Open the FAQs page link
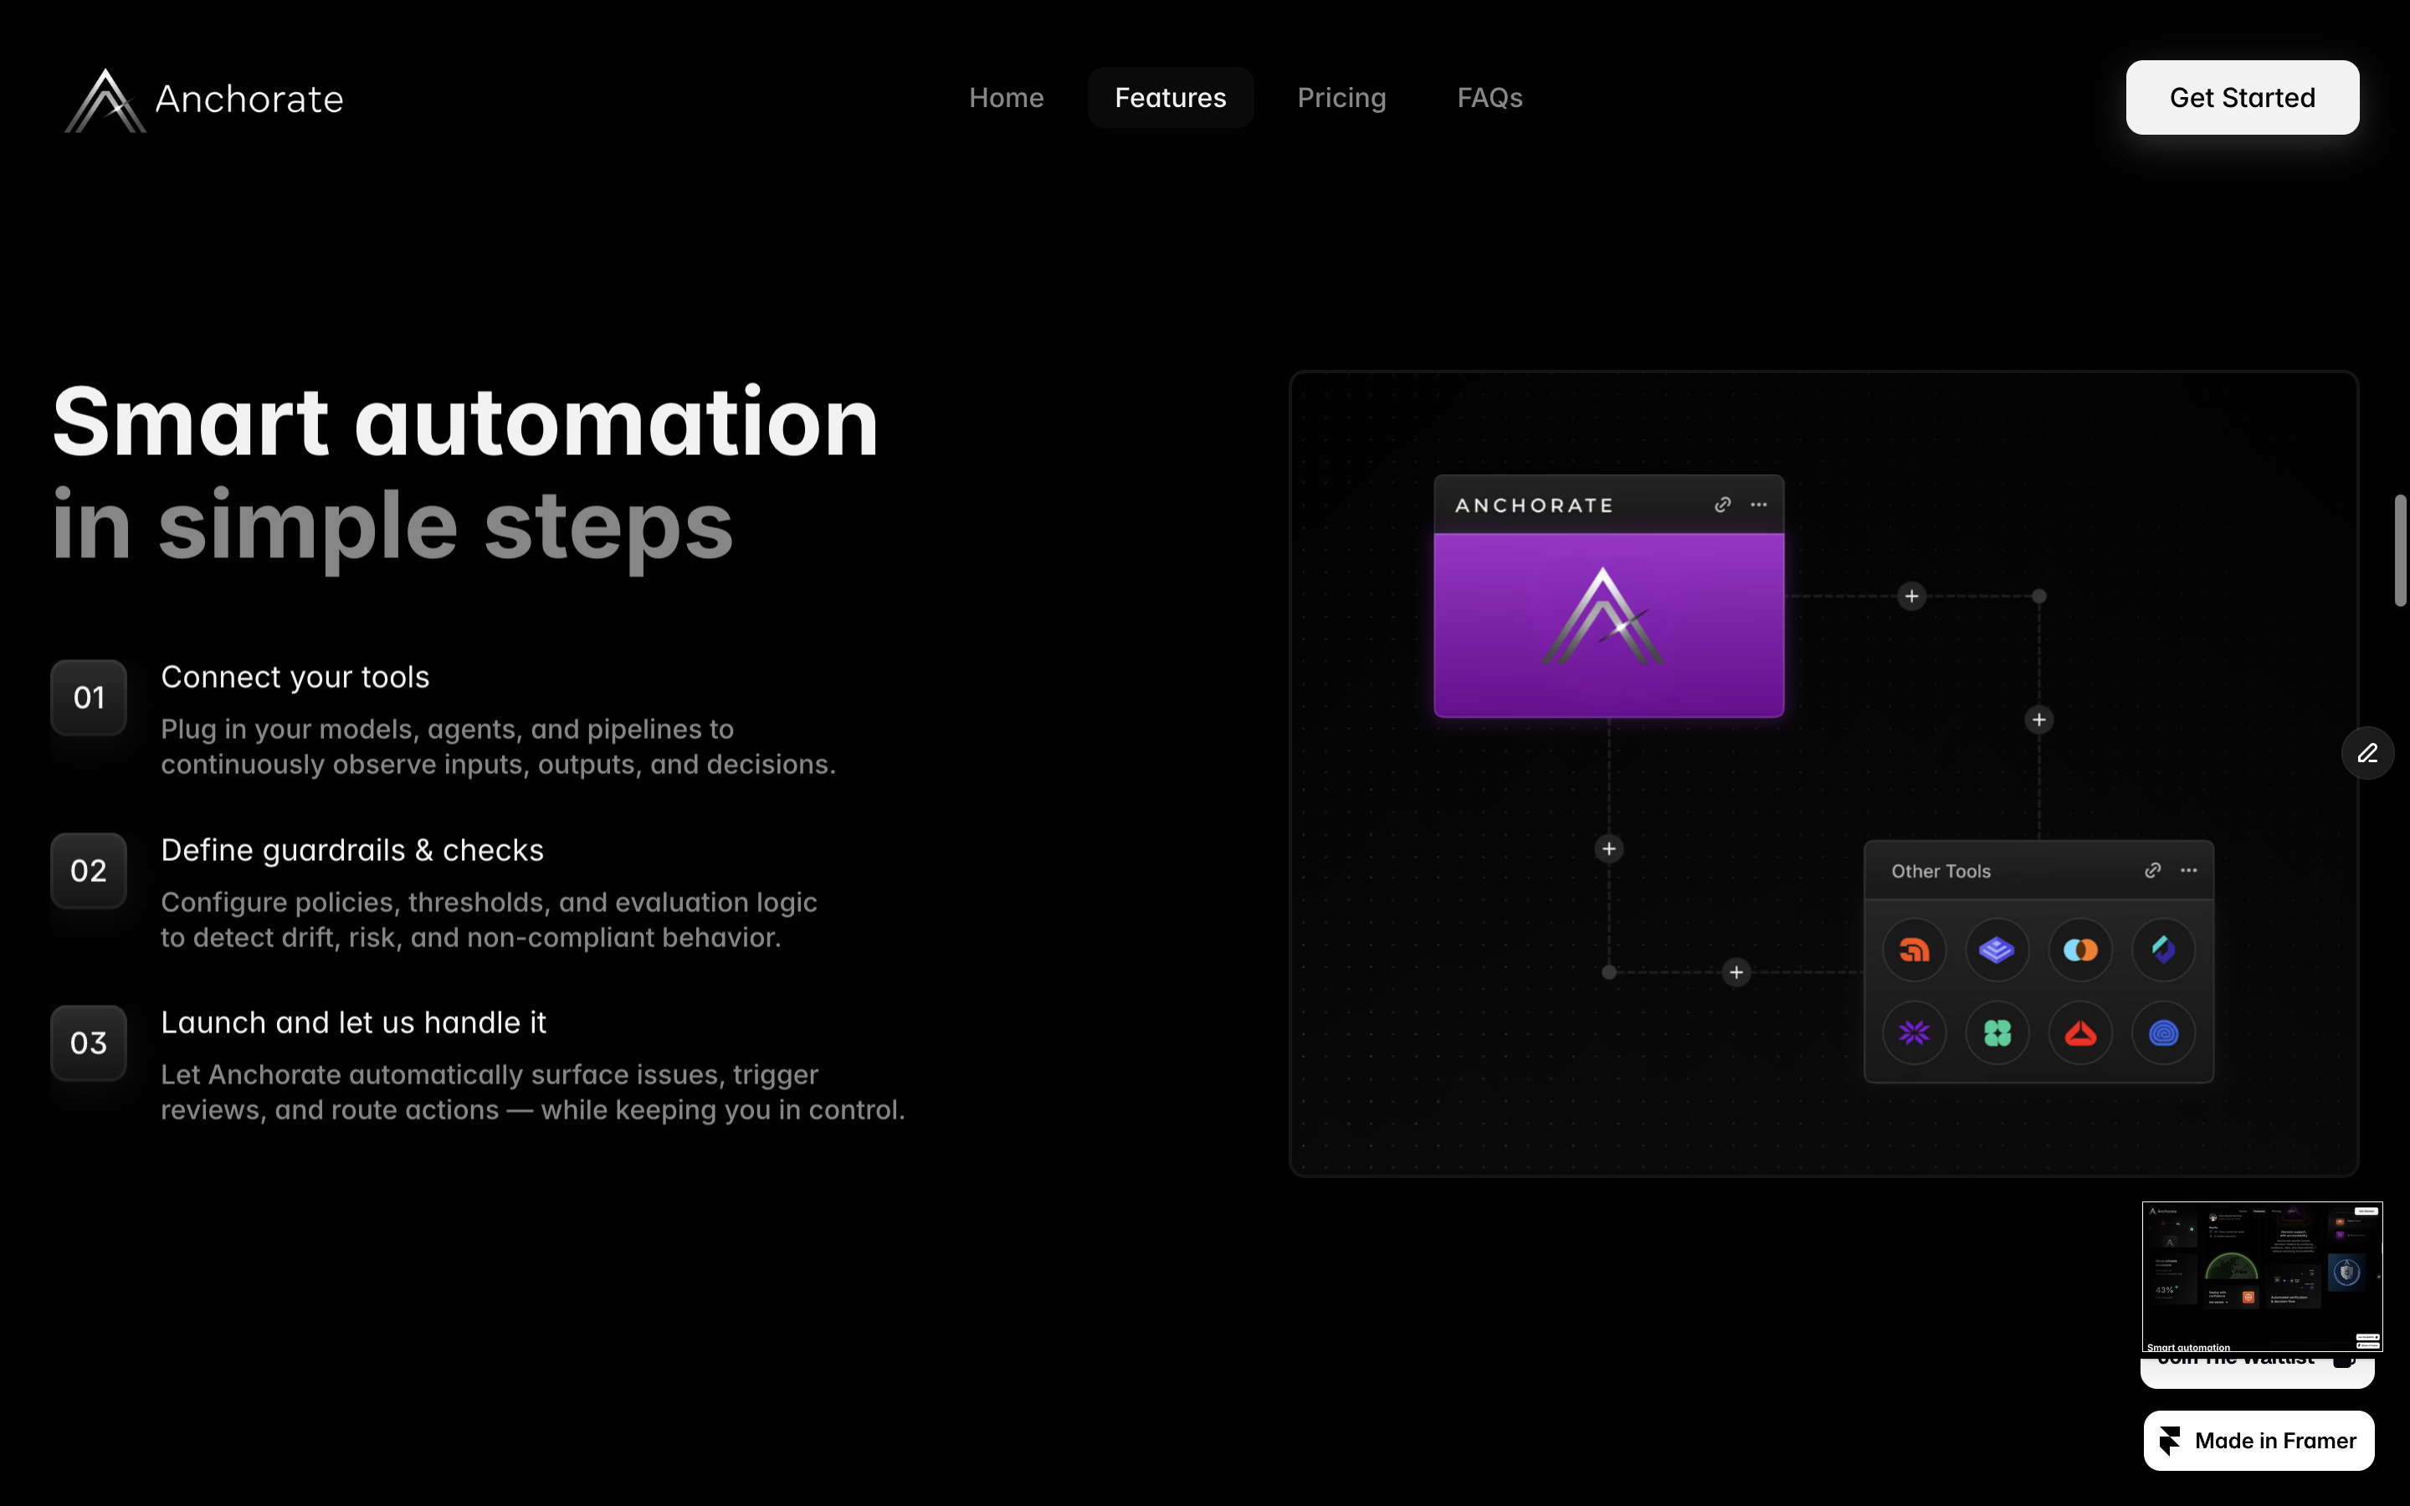2410x1506 pixels. [x=1490, y=96]
